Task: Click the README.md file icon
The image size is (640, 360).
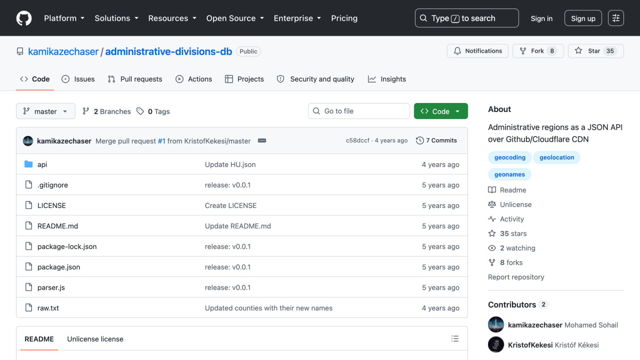Action: coord(29,226)
